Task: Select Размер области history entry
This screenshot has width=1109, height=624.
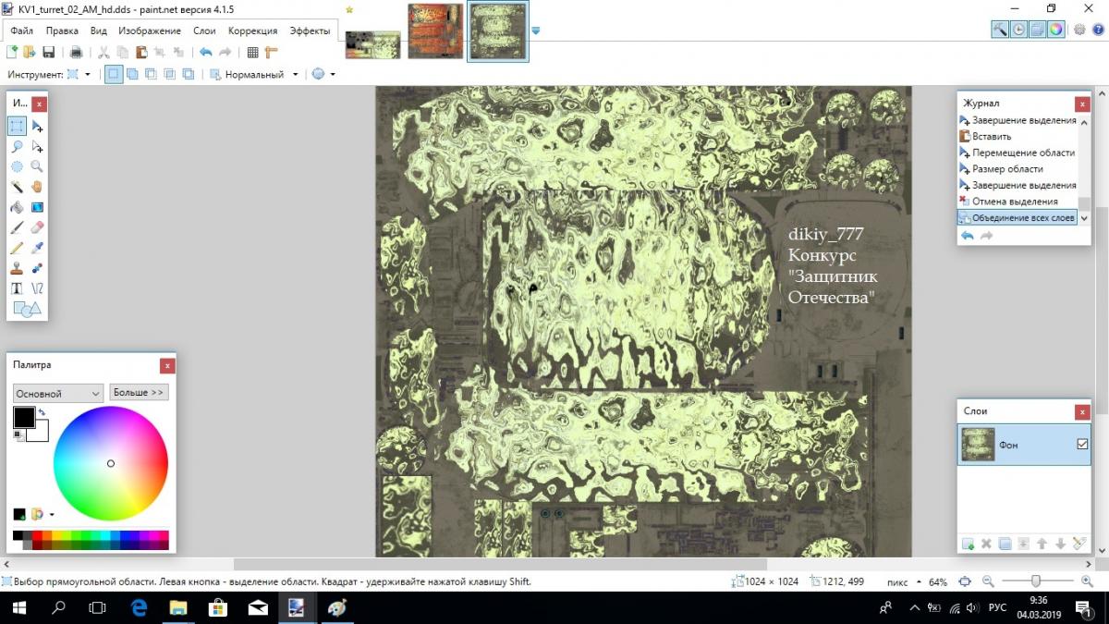Action: (x=1017, y=168)
